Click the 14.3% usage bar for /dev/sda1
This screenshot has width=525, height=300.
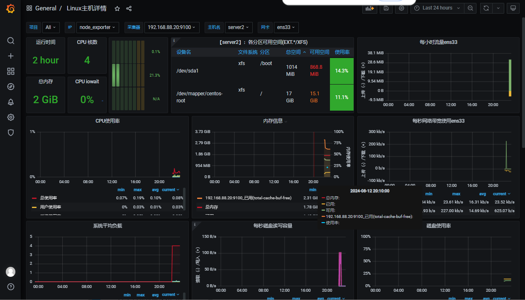pyautogui.click(x=342, y=71)
